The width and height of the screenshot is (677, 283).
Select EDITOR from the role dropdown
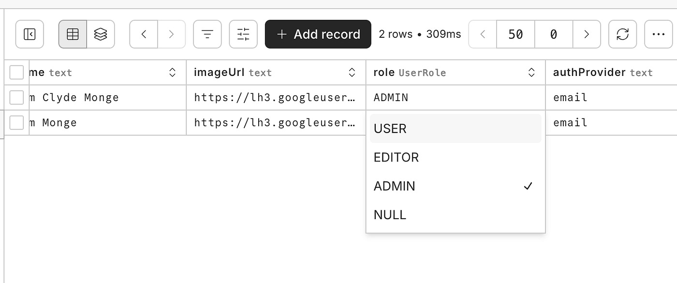tap(396, 157)
